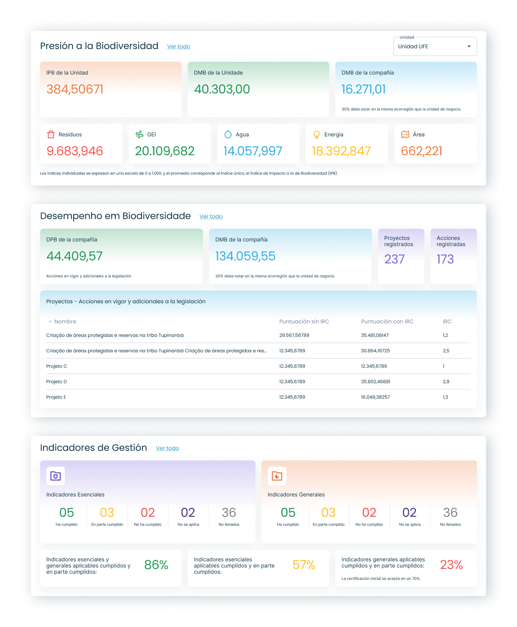Click the Agua value 14.057,997
This screenshot has height=627, width=517.
click(253, 151)
